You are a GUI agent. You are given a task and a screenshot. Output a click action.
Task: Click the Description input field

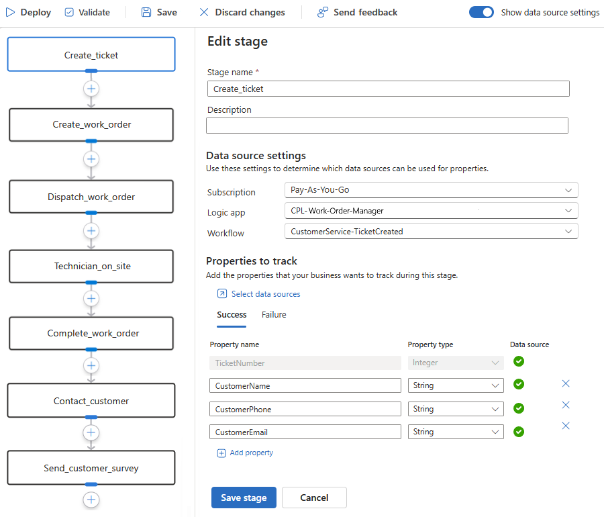click(387, 126)
